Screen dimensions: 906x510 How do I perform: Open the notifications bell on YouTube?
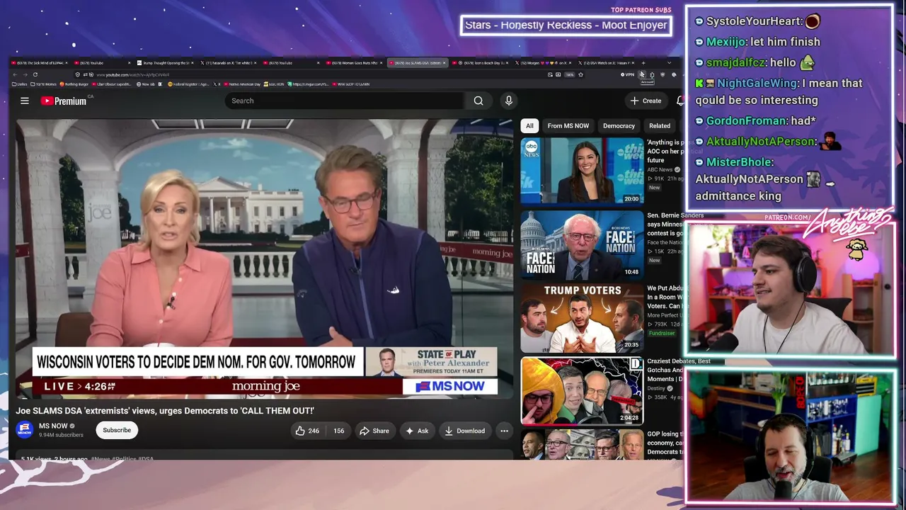point(679,101)
